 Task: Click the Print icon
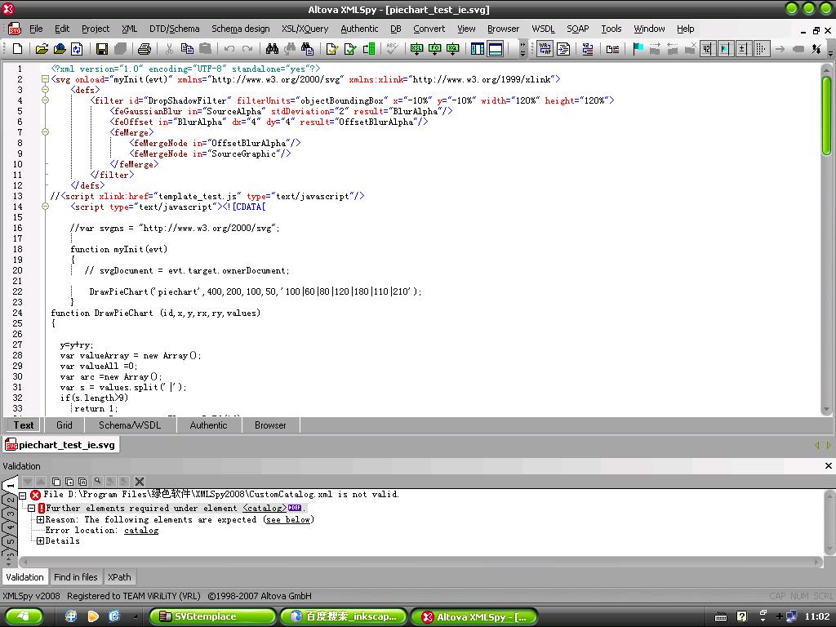pyautogui.click(x=144, y=49)
